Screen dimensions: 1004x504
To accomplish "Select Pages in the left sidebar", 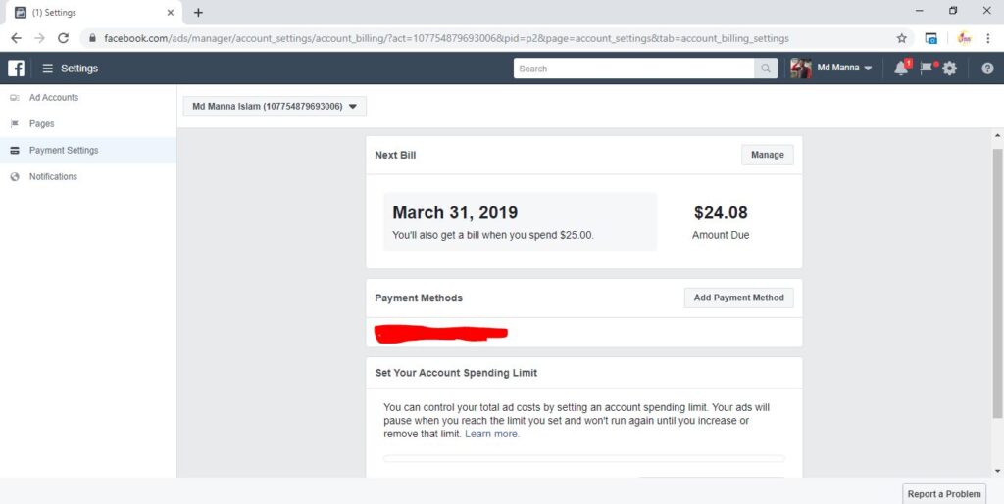I will [41, 124].
